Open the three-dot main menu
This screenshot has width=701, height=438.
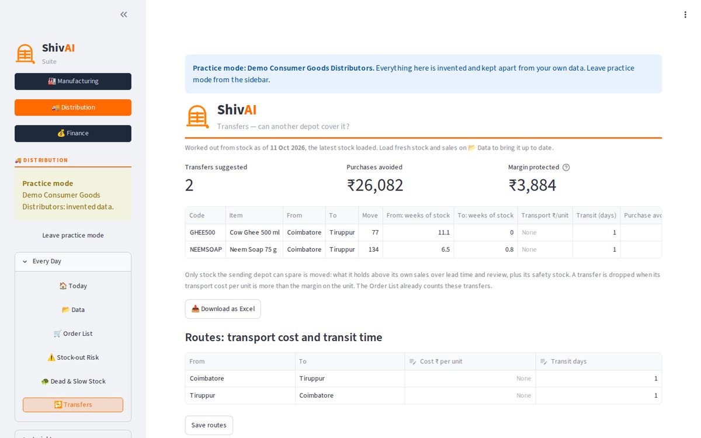685,15
